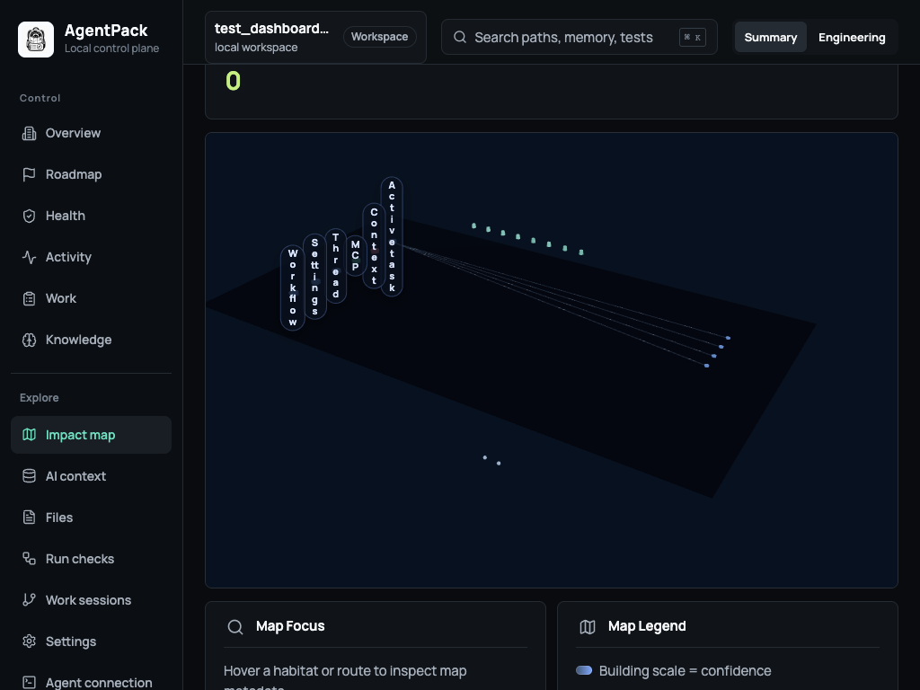Click the Building scale legend swatch
The width and height of the screenshot is (920, 690).
click(584, 670)
